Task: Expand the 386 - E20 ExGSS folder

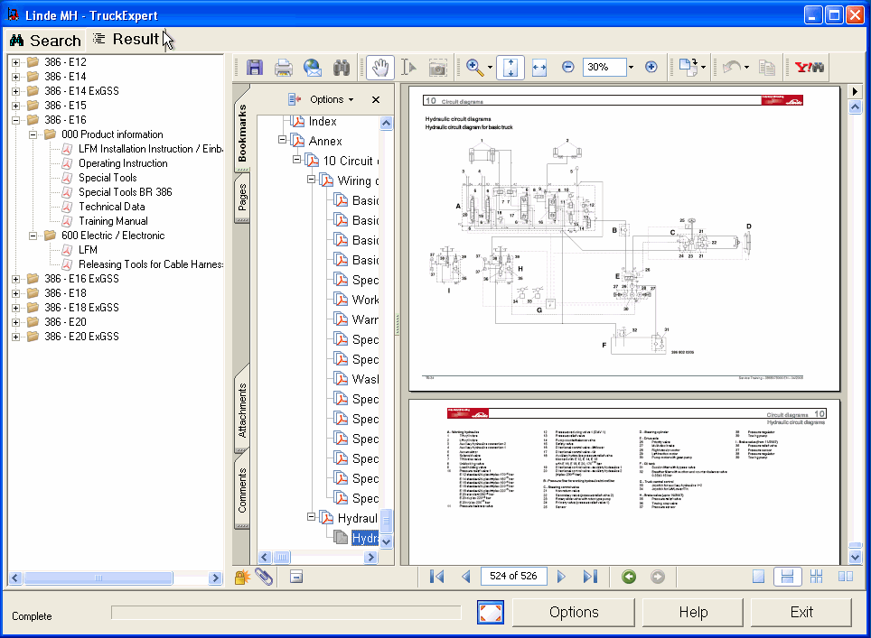Action: coord(15,337)
